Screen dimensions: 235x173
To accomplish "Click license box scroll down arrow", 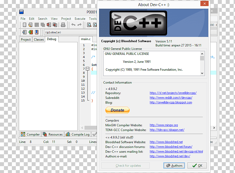I will [x=202, y=73].
